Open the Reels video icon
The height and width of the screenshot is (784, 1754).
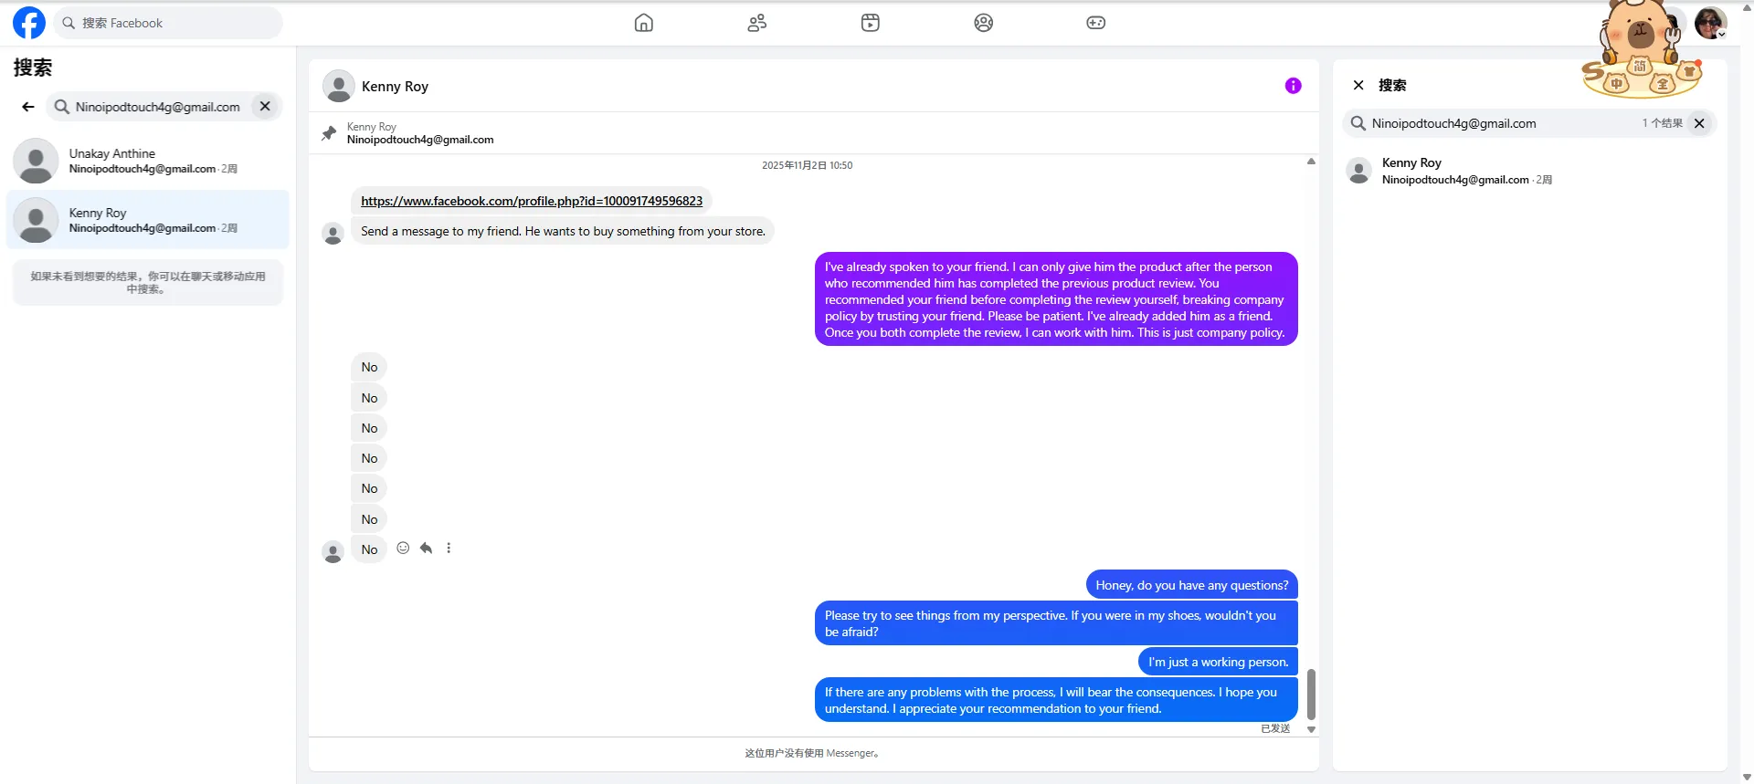[871, 23]
